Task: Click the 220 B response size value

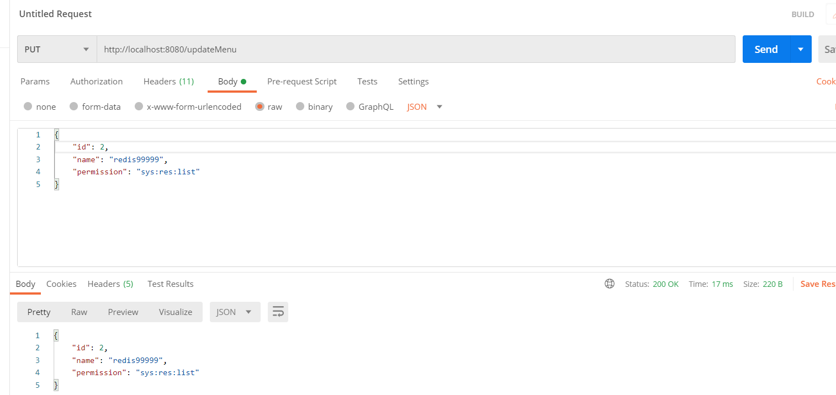Action: click(x=772, y=284)
